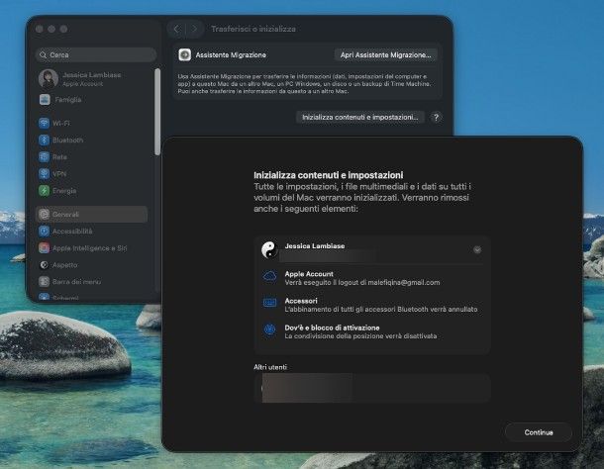Click Jessica Lambiase's sidebar profile photo
This screenshot has height=469, width=604.
tap(49, 78)
